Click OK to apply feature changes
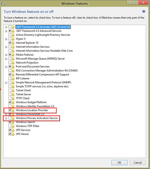Screen dimensions: 150x169 (x=119, y=162)
